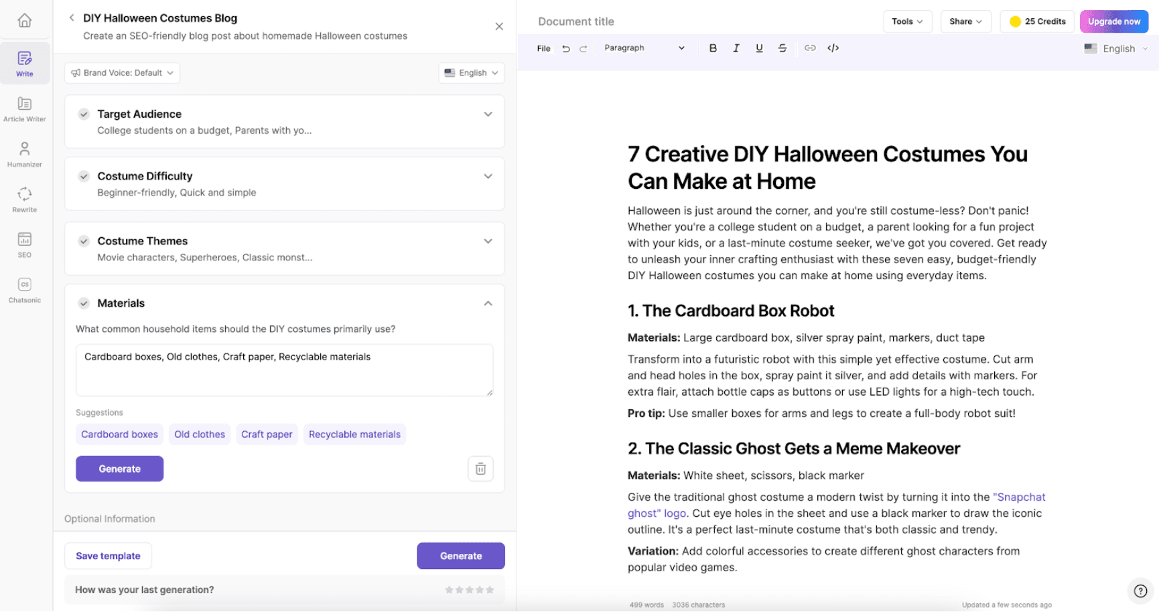The image size is (1159, 612).
Task: Open Chatsonic from the sidebar
Action: 25,290
